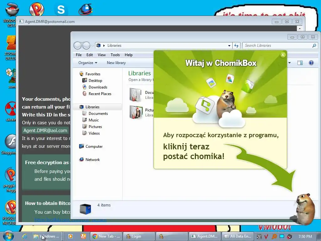Select Pictures under Libraries
Image resolution: width=321 pixels, height=241 pixels.
(95, 127)
